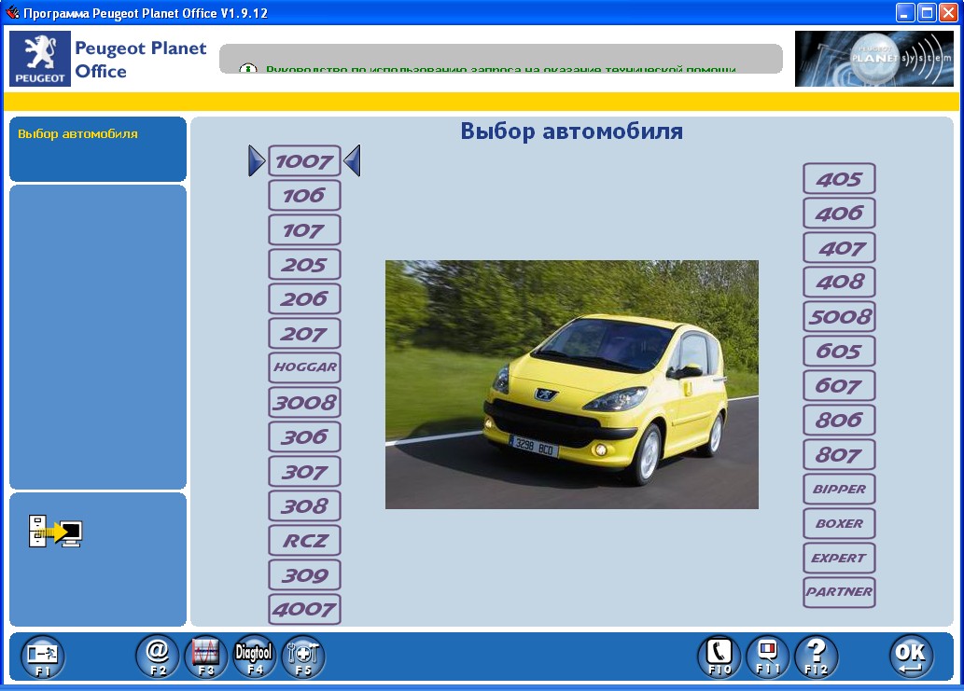Open help with the F12 question mark icon
Screen dimensions: 964x691
(x=817, y=656)
